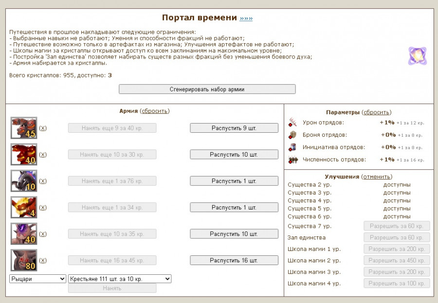438x303 pixels.
Task: Click Распустить 10 шт. next to 35 кр.
Action: pos(234,234)
